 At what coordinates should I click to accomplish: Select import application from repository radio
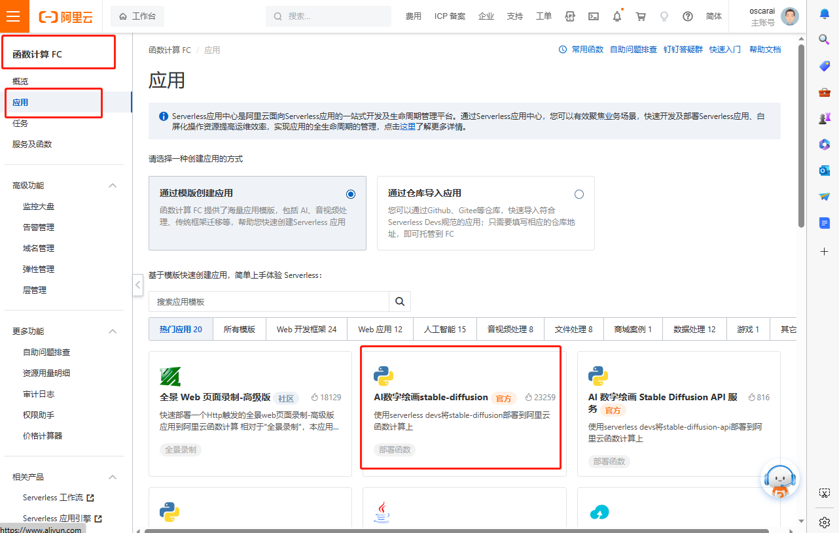(x=579, y=194)
